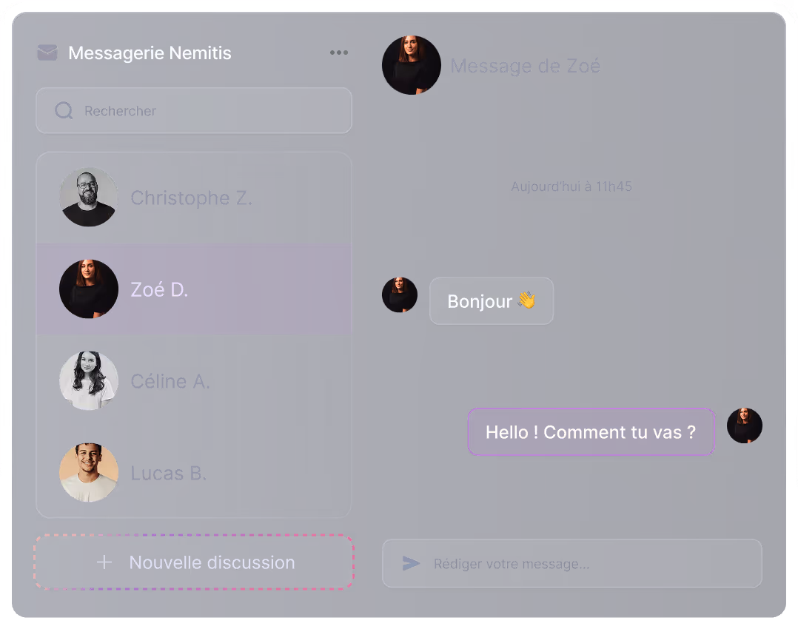Open the conversation with Christophe Z.
Screen dimensions: 798x629
click(194, 198)
